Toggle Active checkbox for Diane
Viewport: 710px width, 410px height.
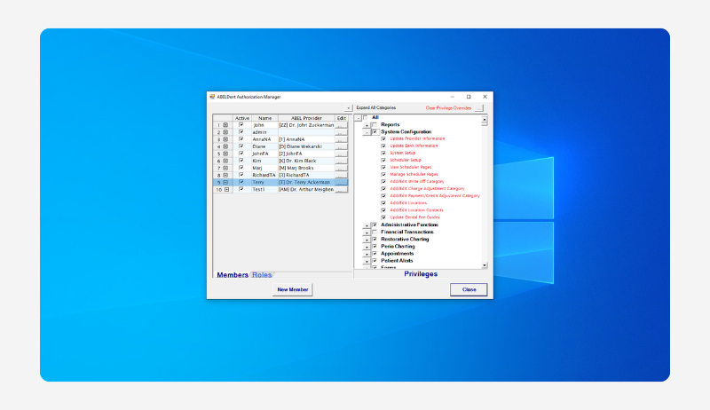(x=241, y=146)
